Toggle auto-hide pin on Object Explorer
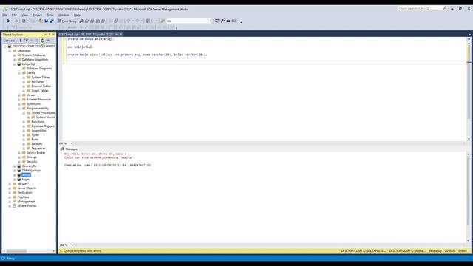The width and height of the screenshot is (473, 266). (x=50, y=35)
